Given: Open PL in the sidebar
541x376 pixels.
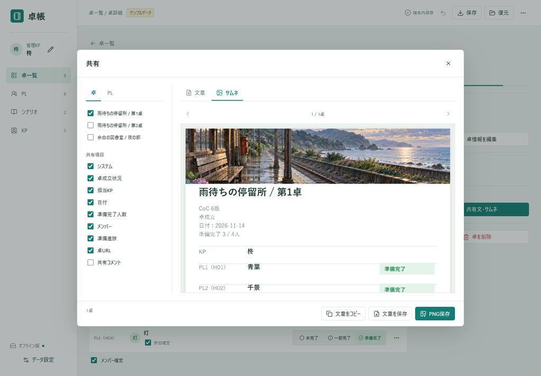Looking at the screenshot, I should [39, 94].
